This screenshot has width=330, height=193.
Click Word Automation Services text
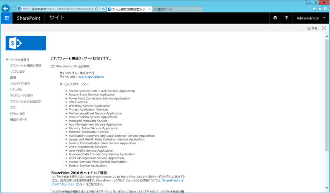coord(88,147)
